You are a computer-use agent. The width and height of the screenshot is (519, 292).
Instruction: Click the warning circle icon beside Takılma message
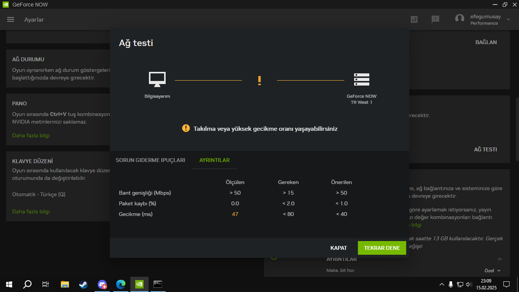tap(186, 128)
